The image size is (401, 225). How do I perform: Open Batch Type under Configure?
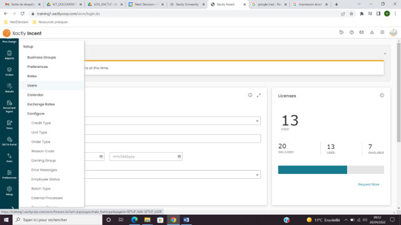pos(41,188)
